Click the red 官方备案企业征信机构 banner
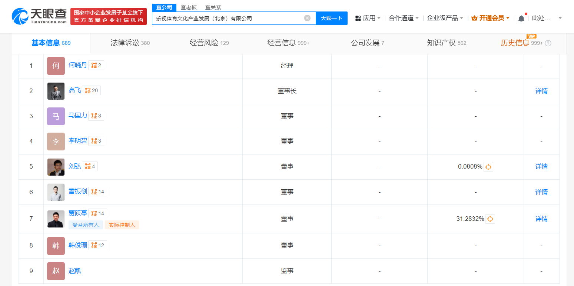The width and height of the screenshot is (574, 286). coord(109,17)
